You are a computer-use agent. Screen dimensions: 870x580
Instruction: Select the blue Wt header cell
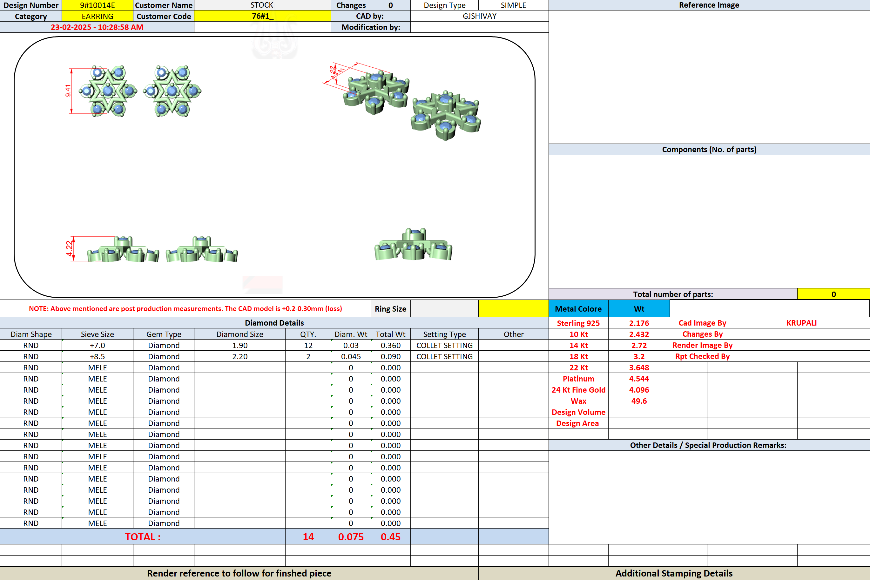[639, 308]
